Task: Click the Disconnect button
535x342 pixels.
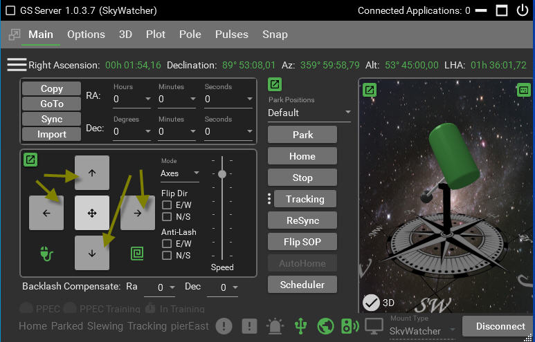Action: (500, 326)
